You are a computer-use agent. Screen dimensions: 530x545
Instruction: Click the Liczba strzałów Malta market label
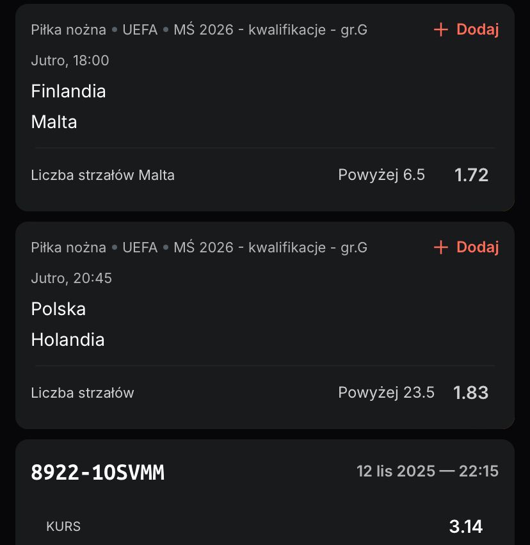click(x=102, y=175)
